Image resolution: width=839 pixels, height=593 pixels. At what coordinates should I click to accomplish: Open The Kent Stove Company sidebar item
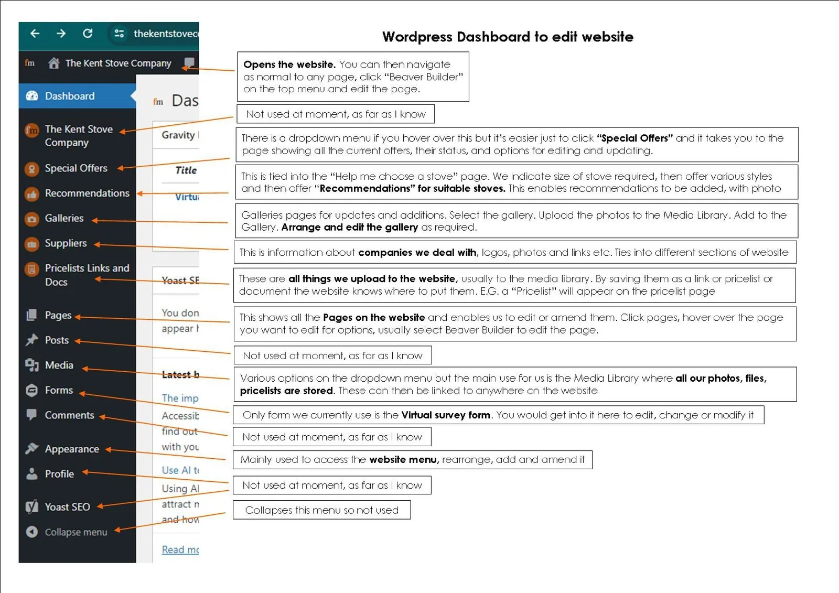coord(79,136)
